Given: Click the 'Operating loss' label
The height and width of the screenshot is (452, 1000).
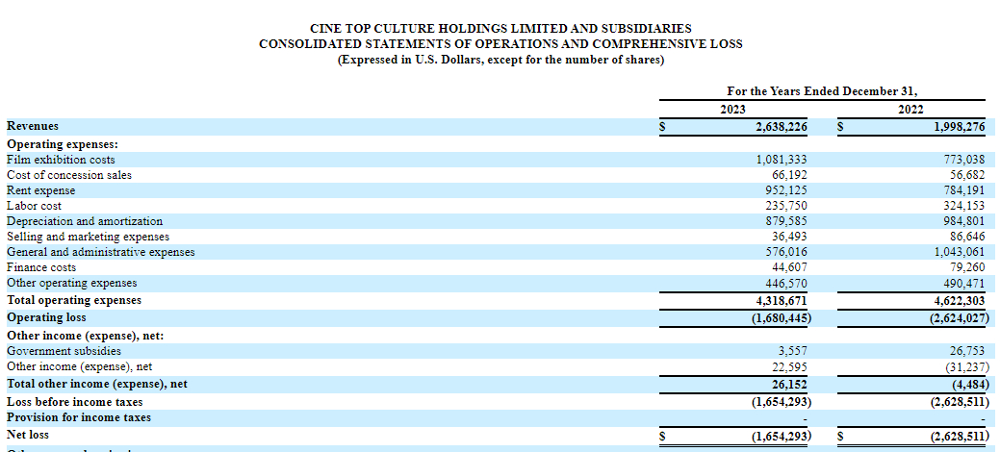Looking at the screenshot, I should coord(46,316).
